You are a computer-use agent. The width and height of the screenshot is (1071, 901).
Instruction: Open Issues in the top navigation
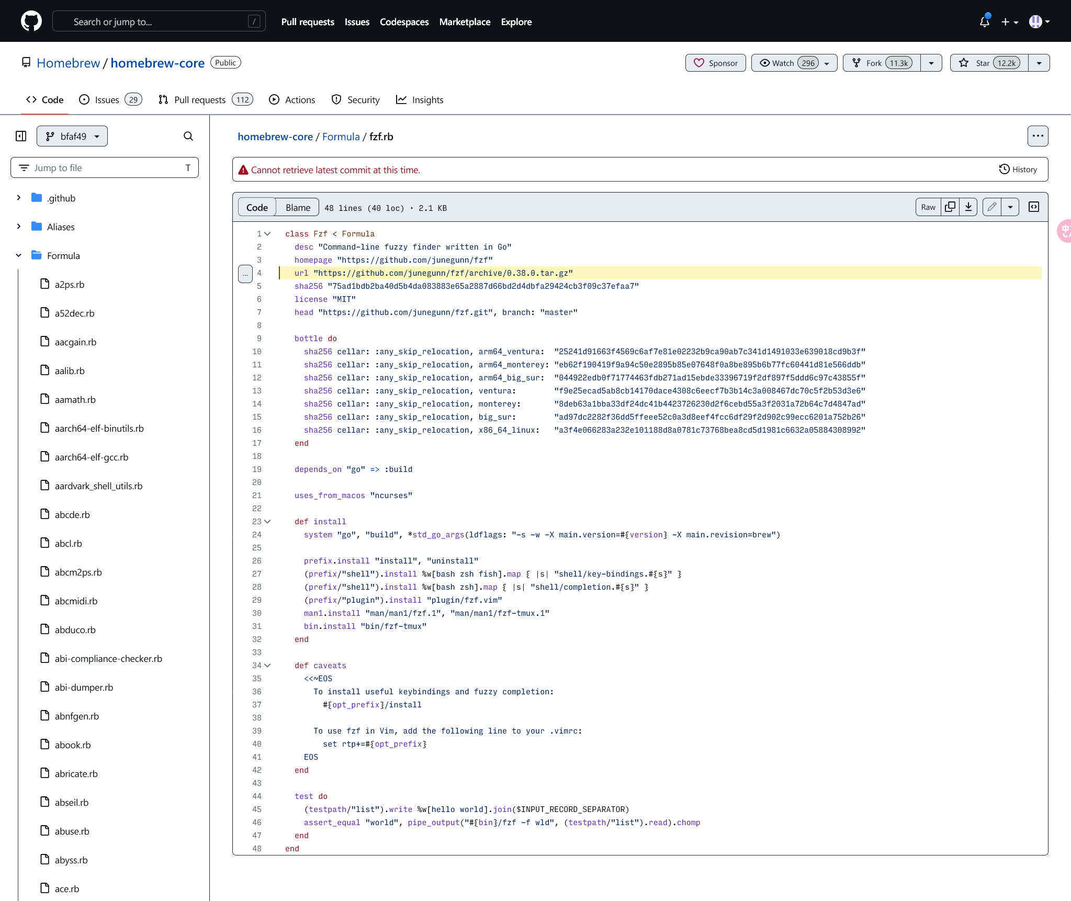pyautogui.click(x=357, y=21)
